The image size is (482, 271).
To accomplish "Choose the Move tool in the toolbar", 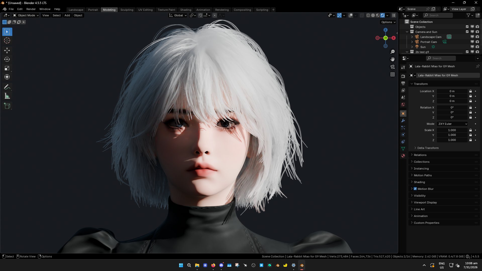I will [7, 50].
